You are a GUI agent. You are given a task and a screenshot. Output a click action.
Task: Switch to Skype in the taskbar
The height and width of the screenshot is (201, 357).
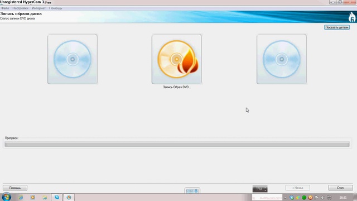[x=56, y=197]
